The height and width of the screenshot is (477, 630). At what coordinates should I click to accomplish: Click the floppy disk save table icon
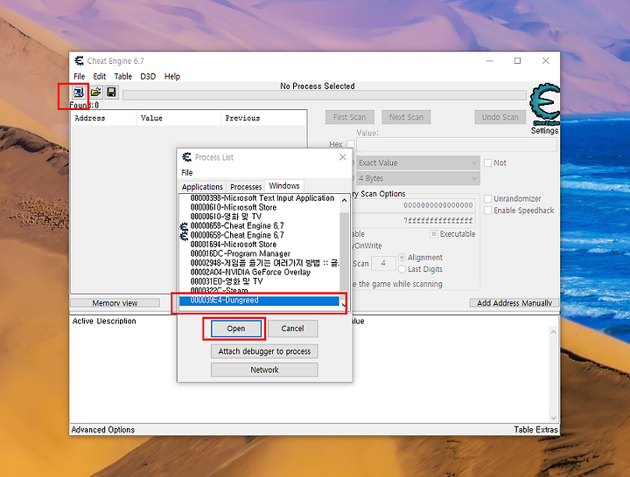(x=111, y=93)
